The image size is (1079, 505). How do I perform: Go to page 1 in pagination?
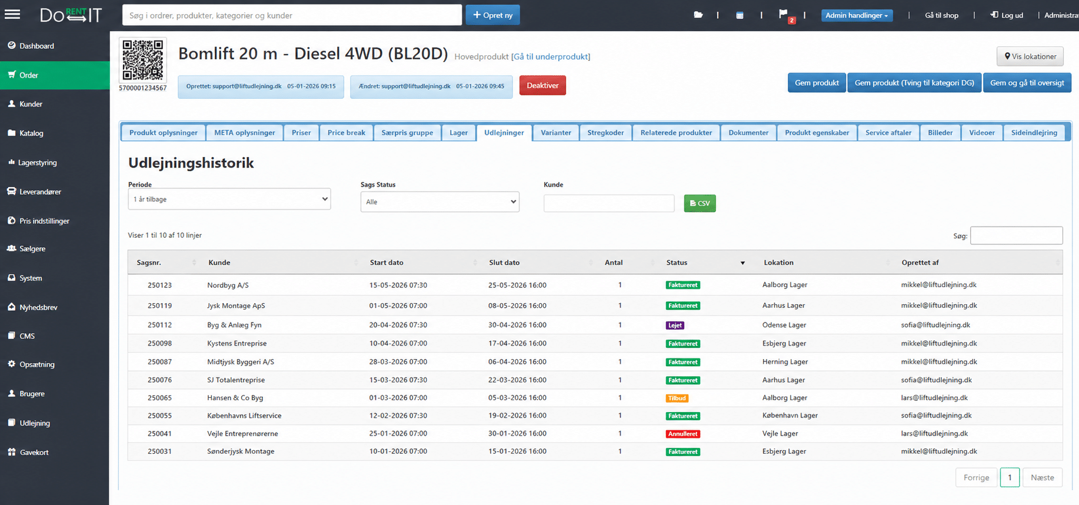point(1010,477)
